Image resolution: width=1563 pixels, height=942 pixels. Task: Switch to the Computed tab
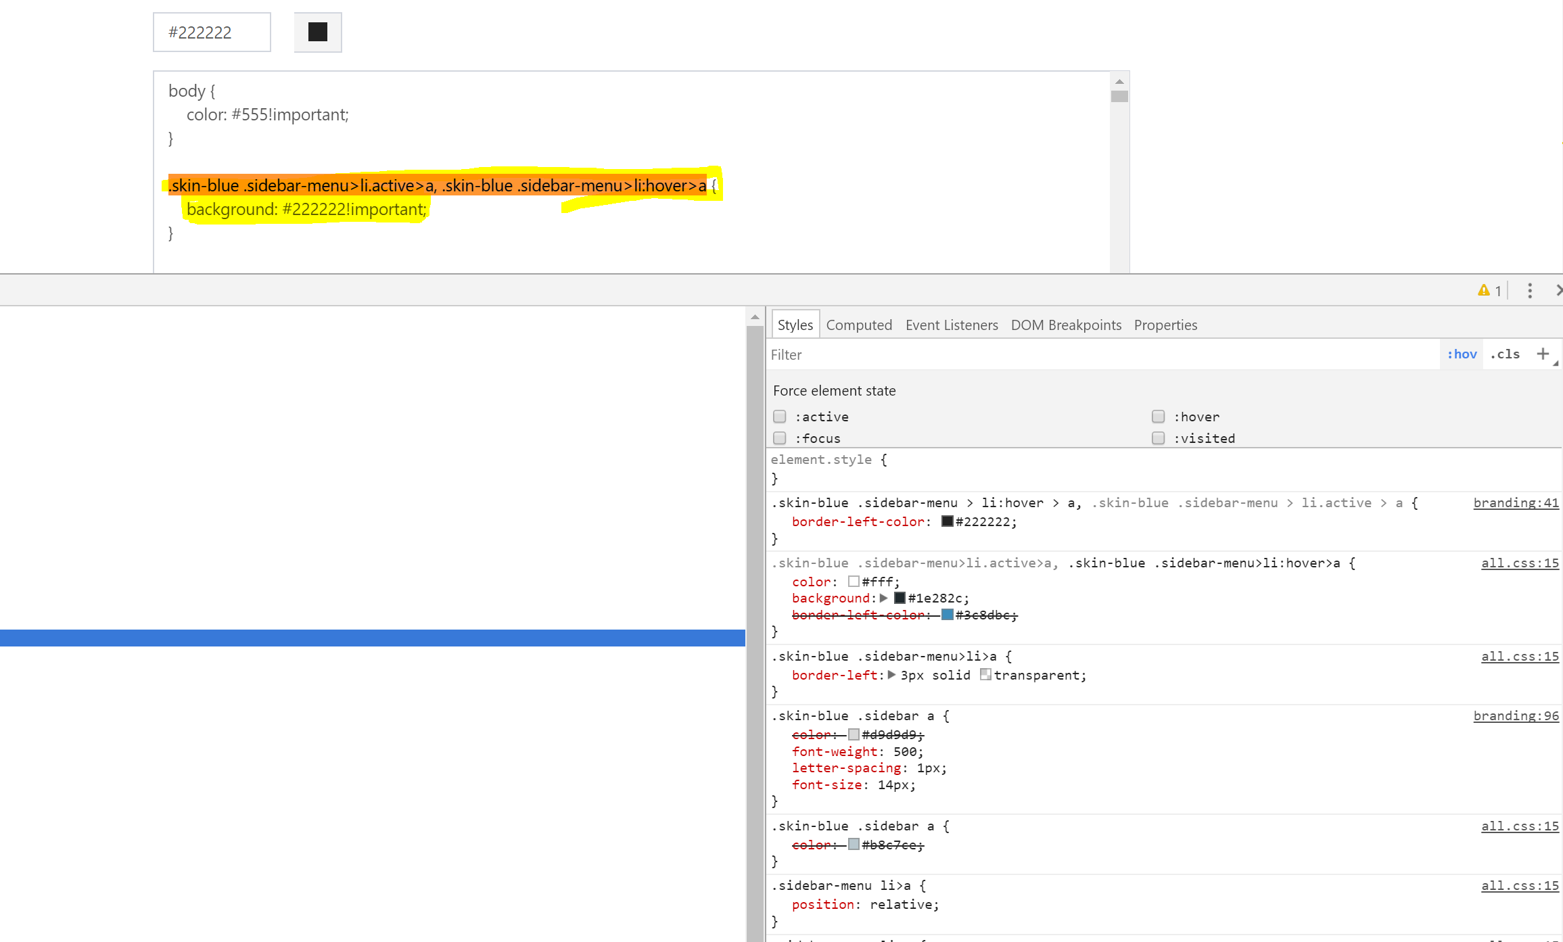point(859,325)
